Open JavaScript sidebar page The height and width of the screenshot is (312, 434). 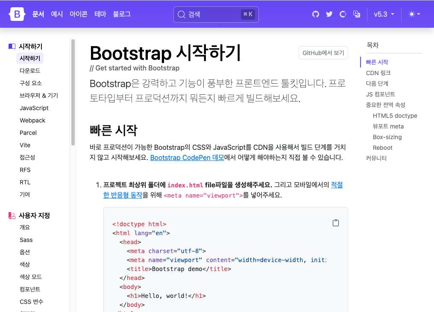(x=34, y=108)
